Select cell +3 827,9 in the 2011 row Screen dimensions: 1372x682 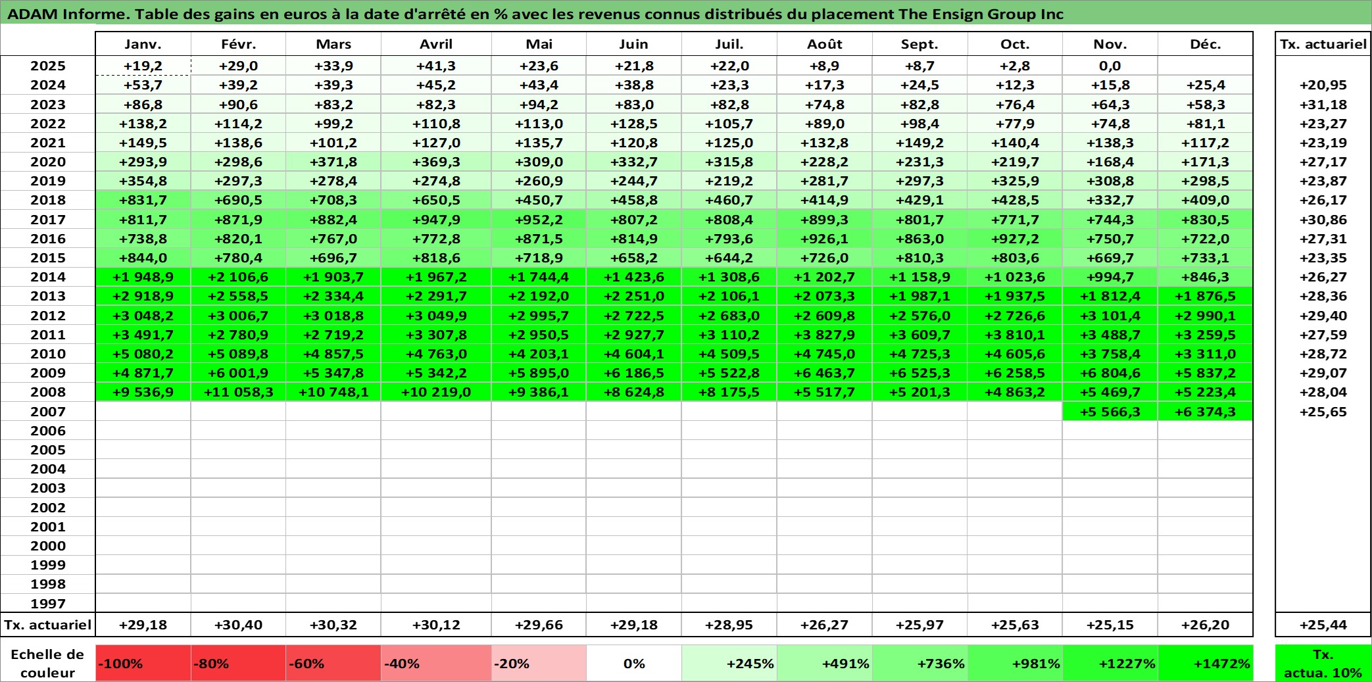(x=824, y=335)
